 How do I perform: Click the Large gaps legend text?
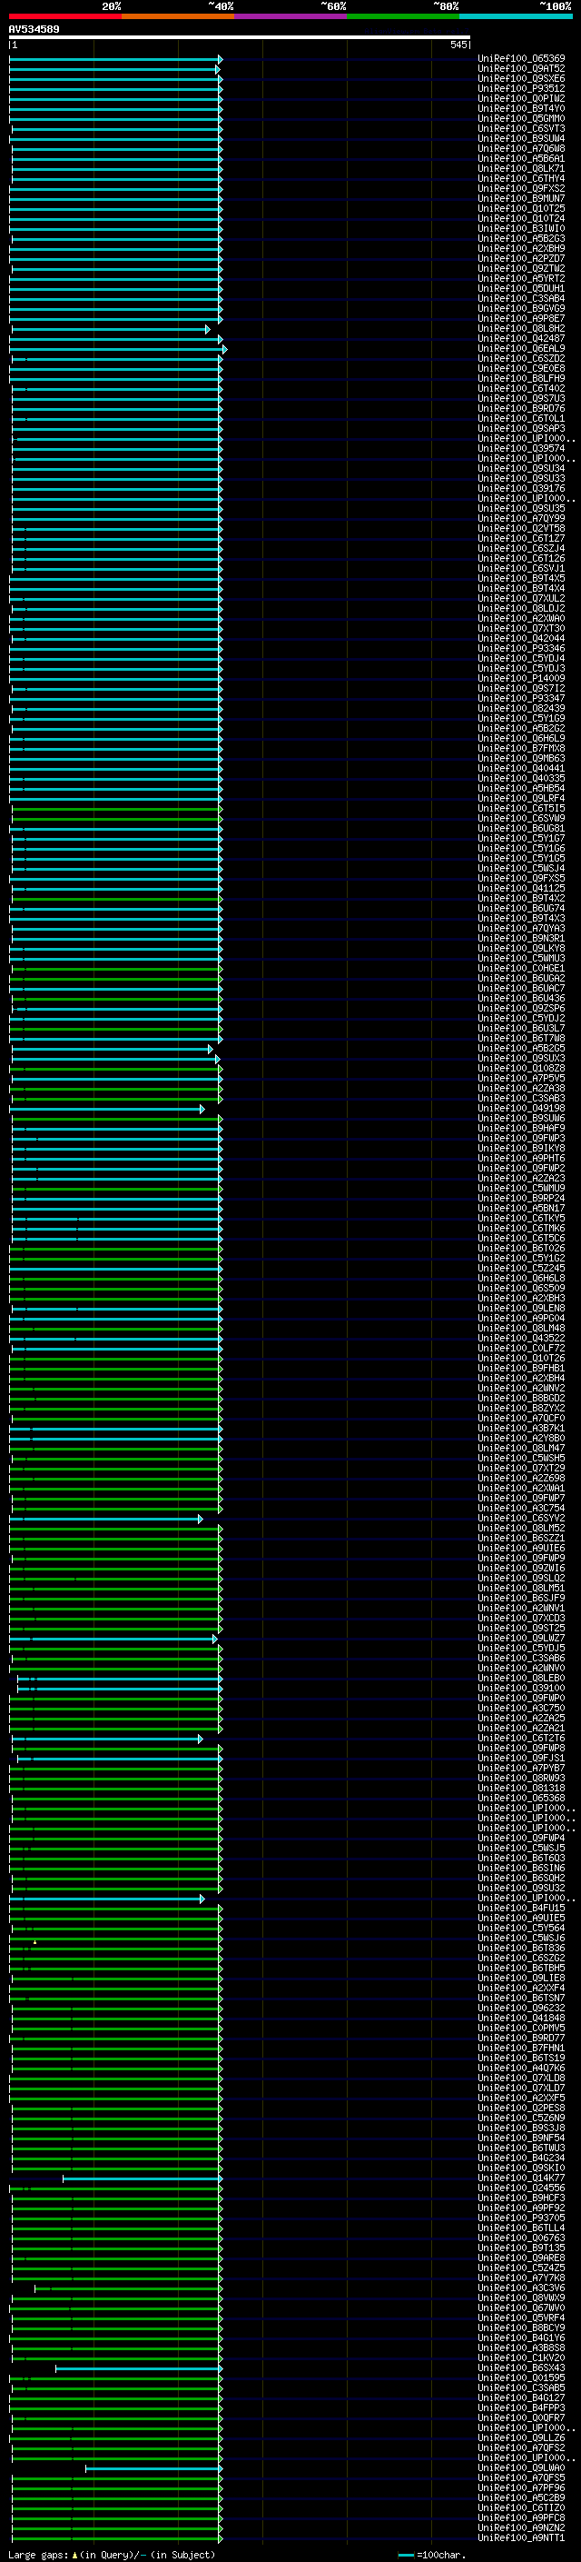coord(112,2554)
